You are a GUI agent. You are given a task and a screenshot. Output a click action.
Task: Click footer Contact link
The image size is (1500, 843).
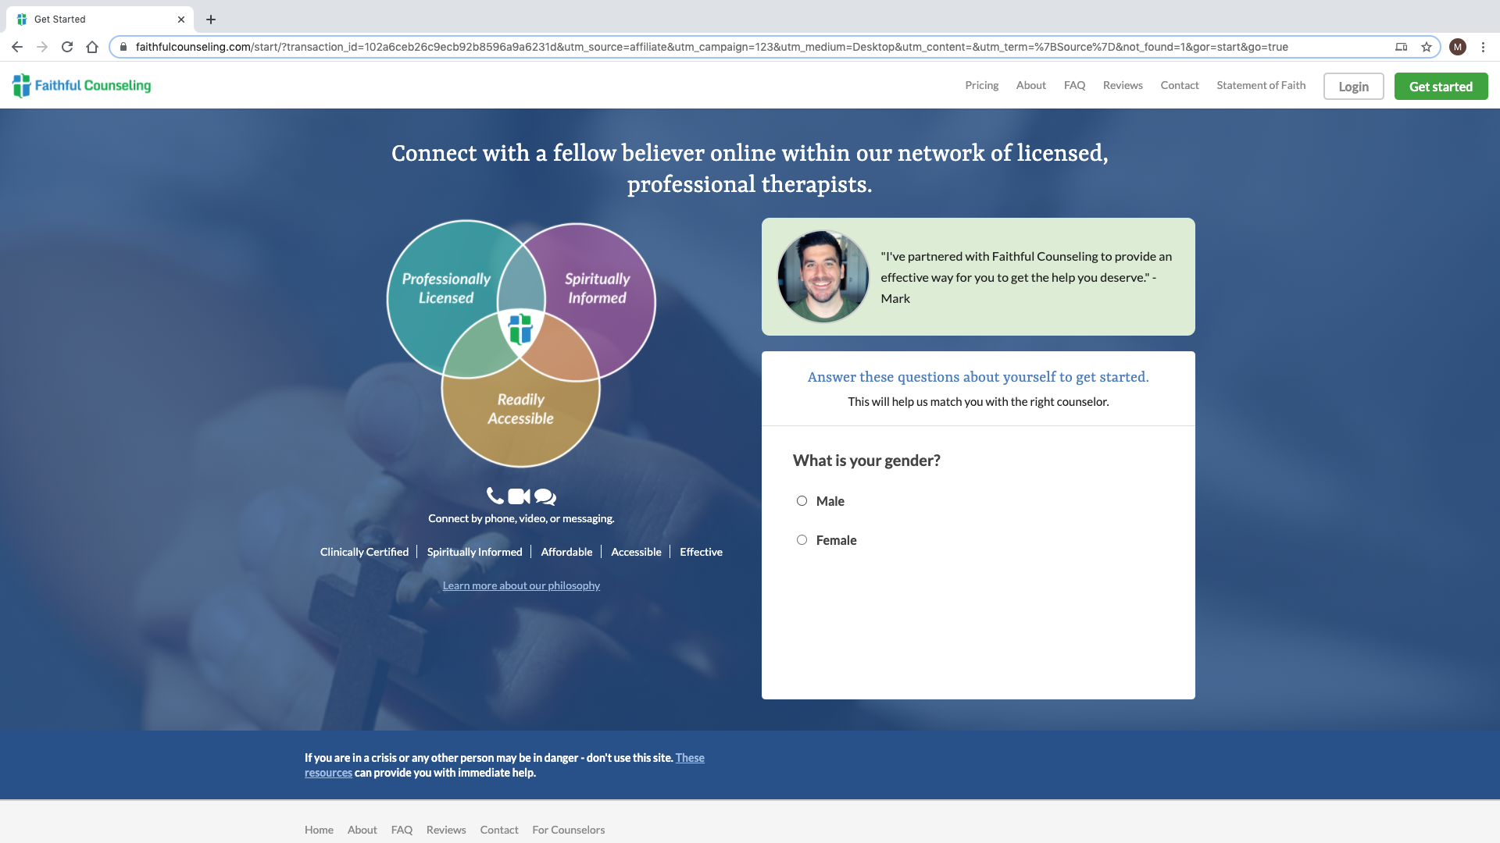[499, 830]
